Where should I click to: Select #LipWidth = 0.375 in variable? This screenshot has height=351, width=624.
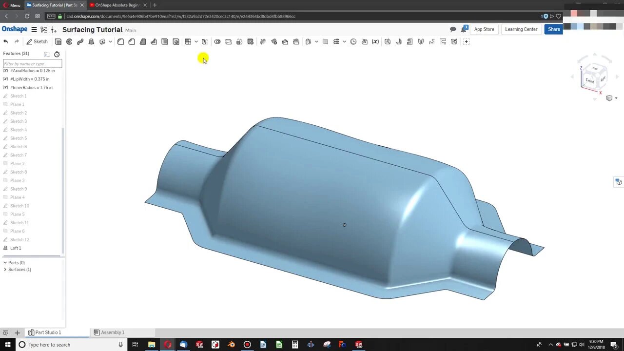click(30, 79)
